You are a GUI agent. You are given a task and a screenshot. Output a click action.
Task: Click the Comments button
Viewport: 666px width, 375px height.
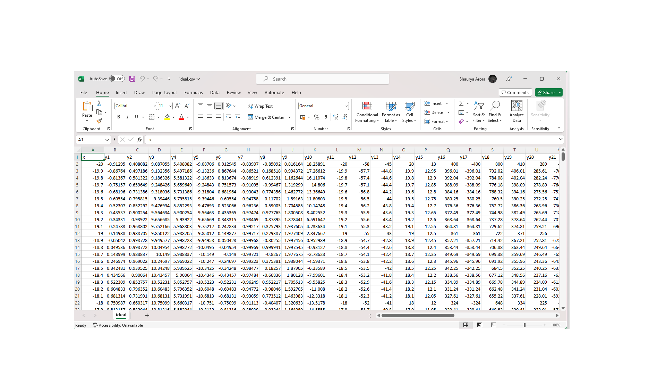[x=515, y=92]
